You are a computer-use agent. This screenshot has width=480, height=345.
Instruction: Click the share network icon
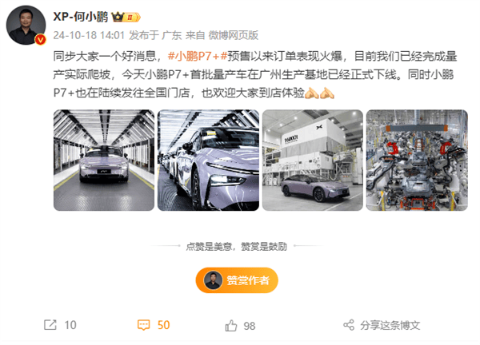pyautogui.click(x=349, y=325)
